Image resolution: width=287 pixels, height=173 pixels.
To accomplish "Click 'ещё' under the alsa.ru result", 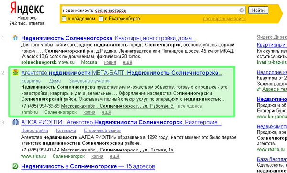I will pos(115,157).
